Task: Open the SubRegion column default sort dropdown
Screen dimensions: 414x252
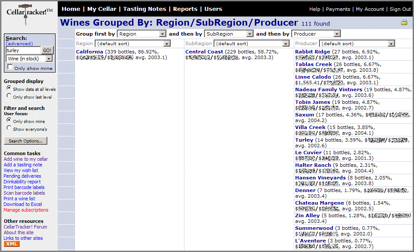Action: pos(252,43)
